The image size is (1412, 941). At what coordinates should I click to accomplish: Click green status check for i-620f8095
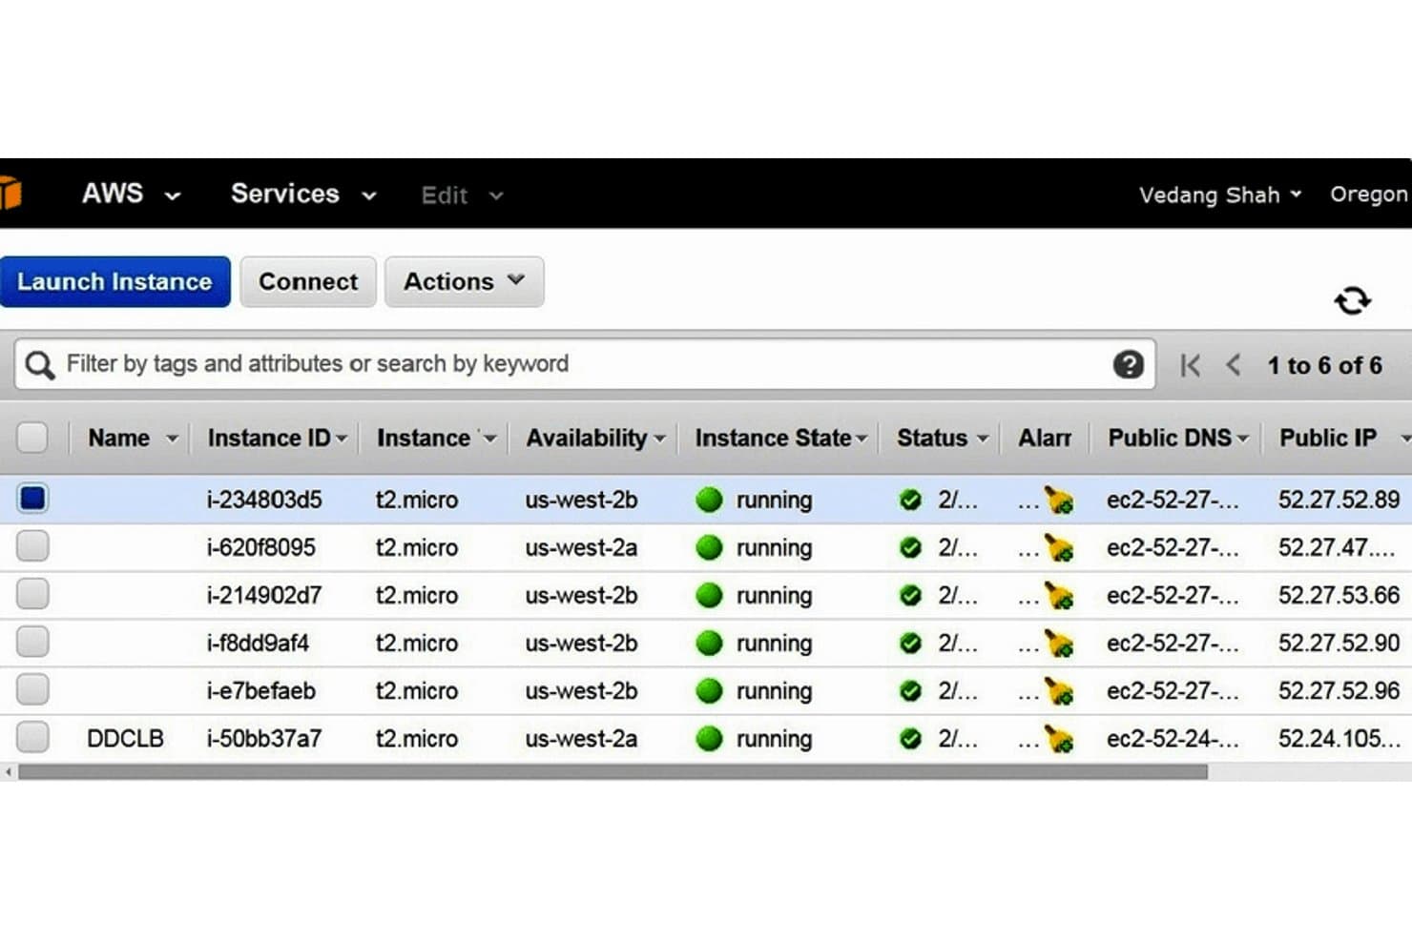[910, 547]
